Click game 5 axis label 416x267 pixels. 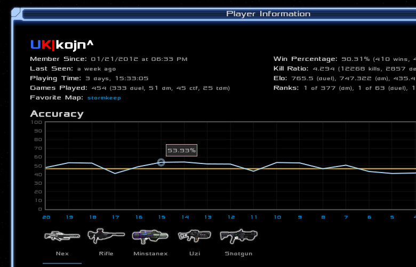[392, 217]
